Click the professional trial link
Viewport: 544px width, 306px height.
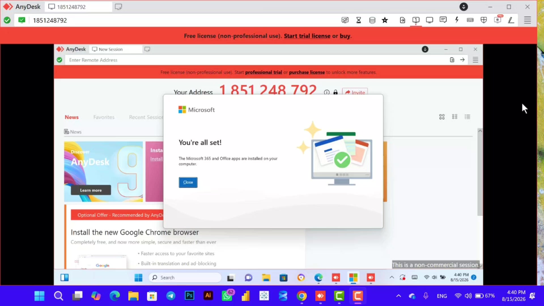263,72
